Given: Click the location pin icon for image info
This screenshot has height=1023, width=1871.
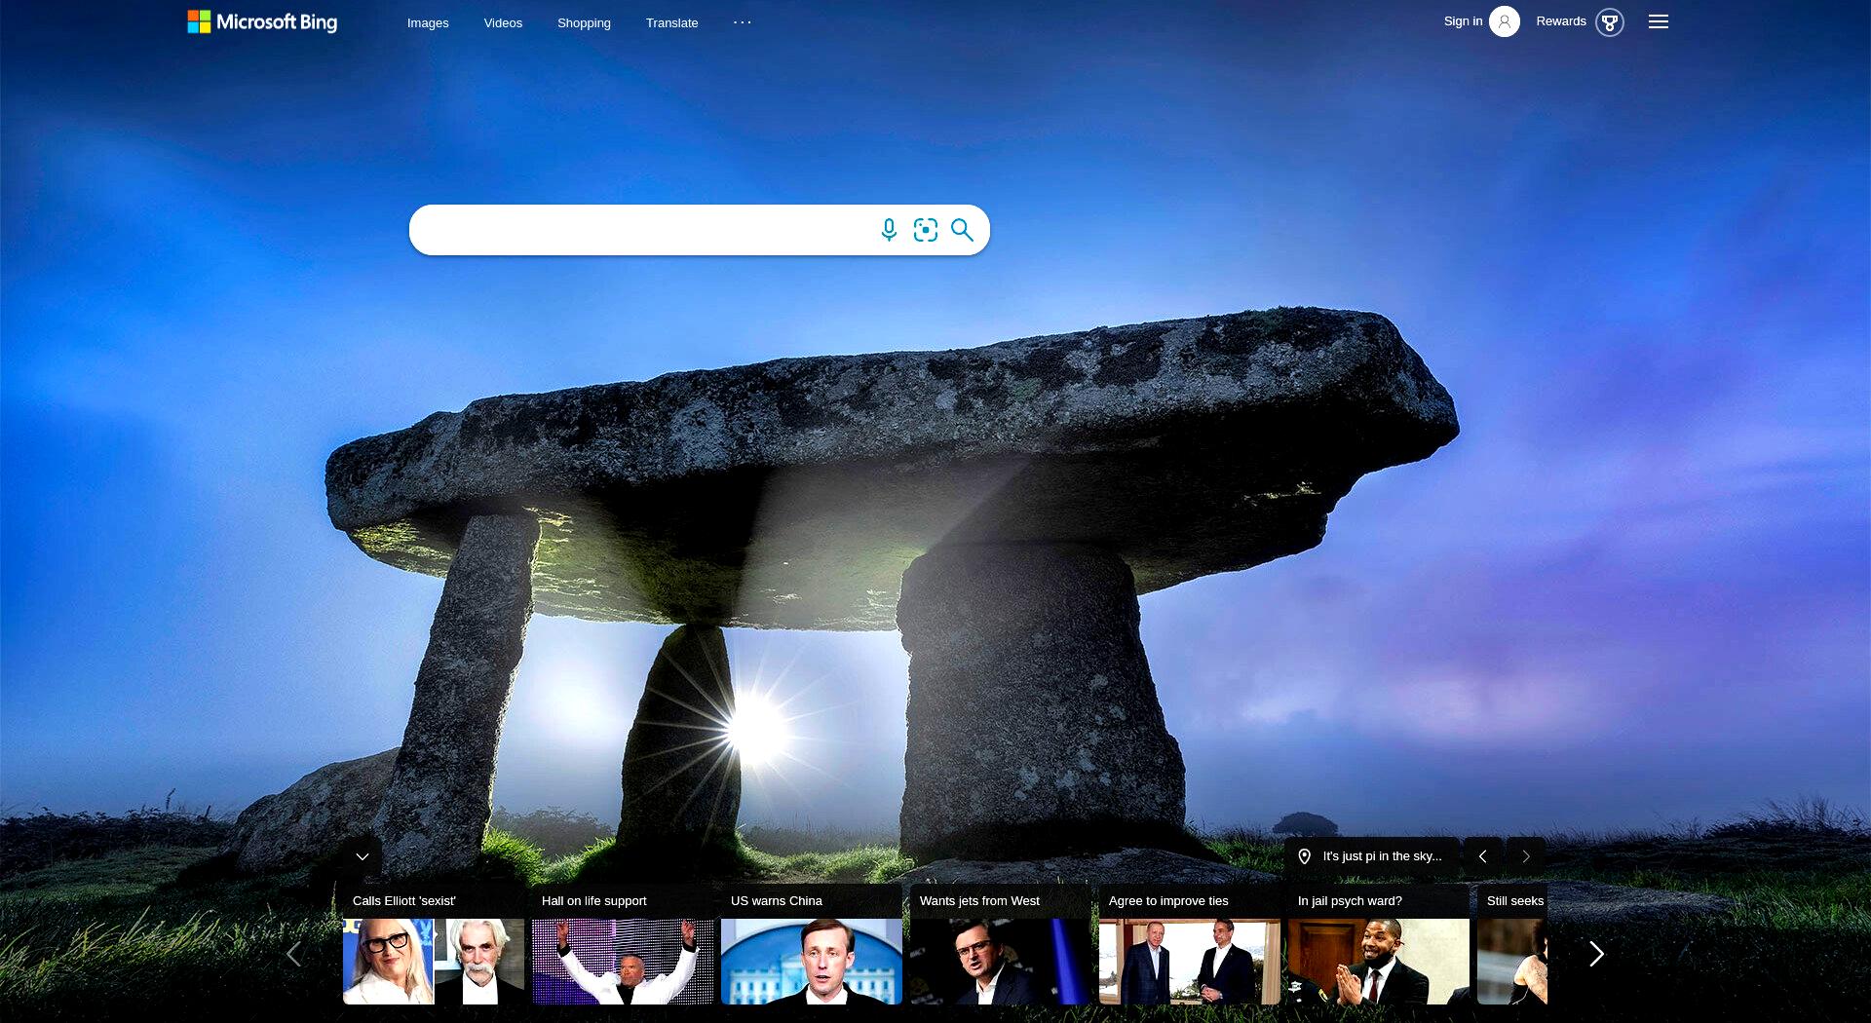Looking at the screenshot, I should [1305, 856].
